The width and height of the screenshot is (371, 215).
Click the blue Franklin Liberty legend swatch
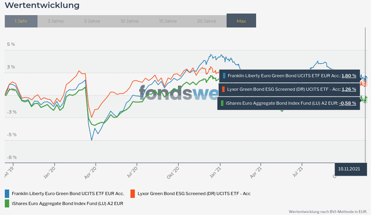point(7,194)
